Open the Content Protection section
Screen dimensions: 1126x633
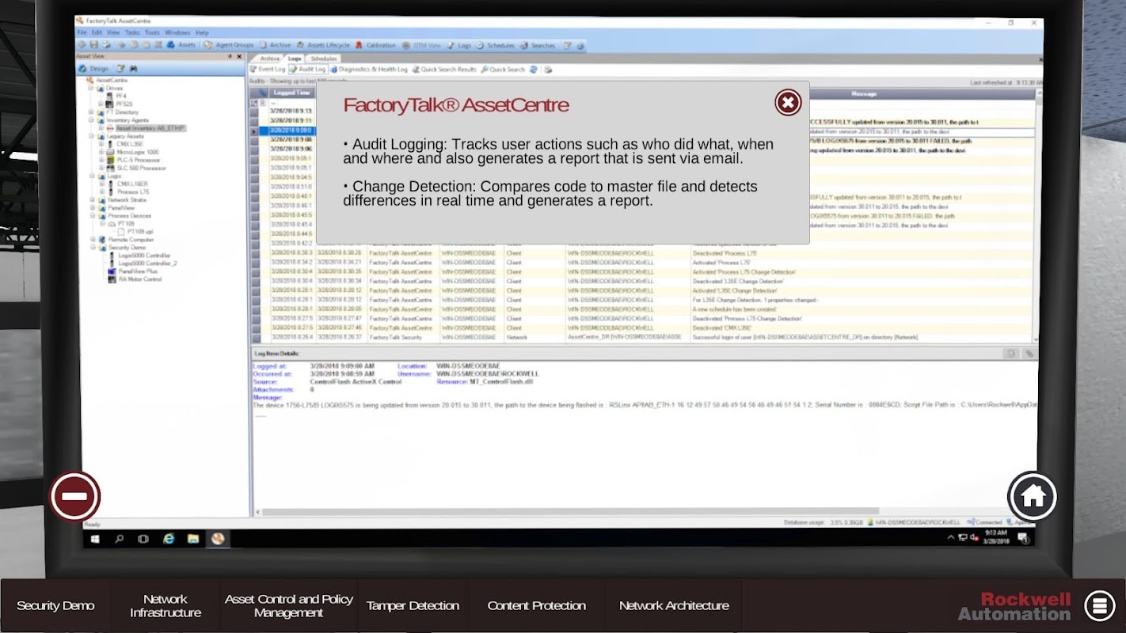[537, 606]
